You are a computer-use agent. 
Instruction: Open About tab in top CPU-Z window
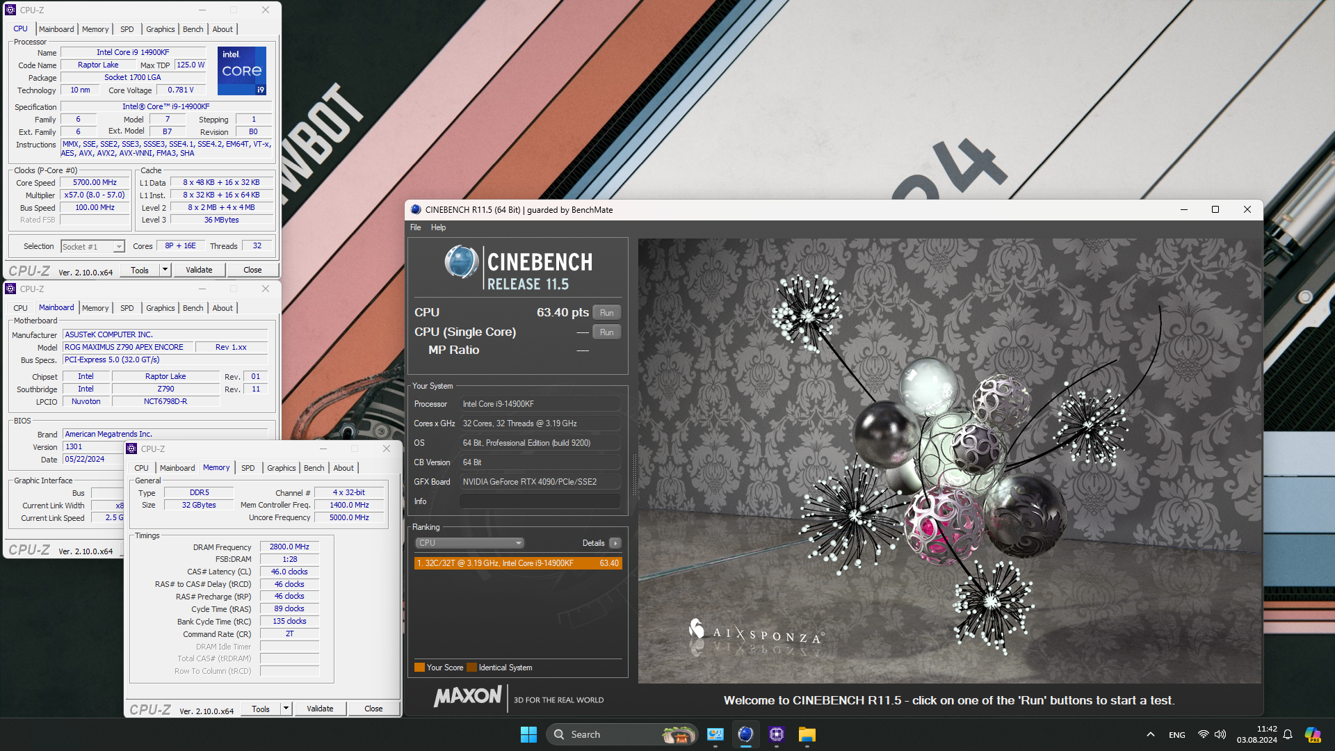[x=222, y=29]
